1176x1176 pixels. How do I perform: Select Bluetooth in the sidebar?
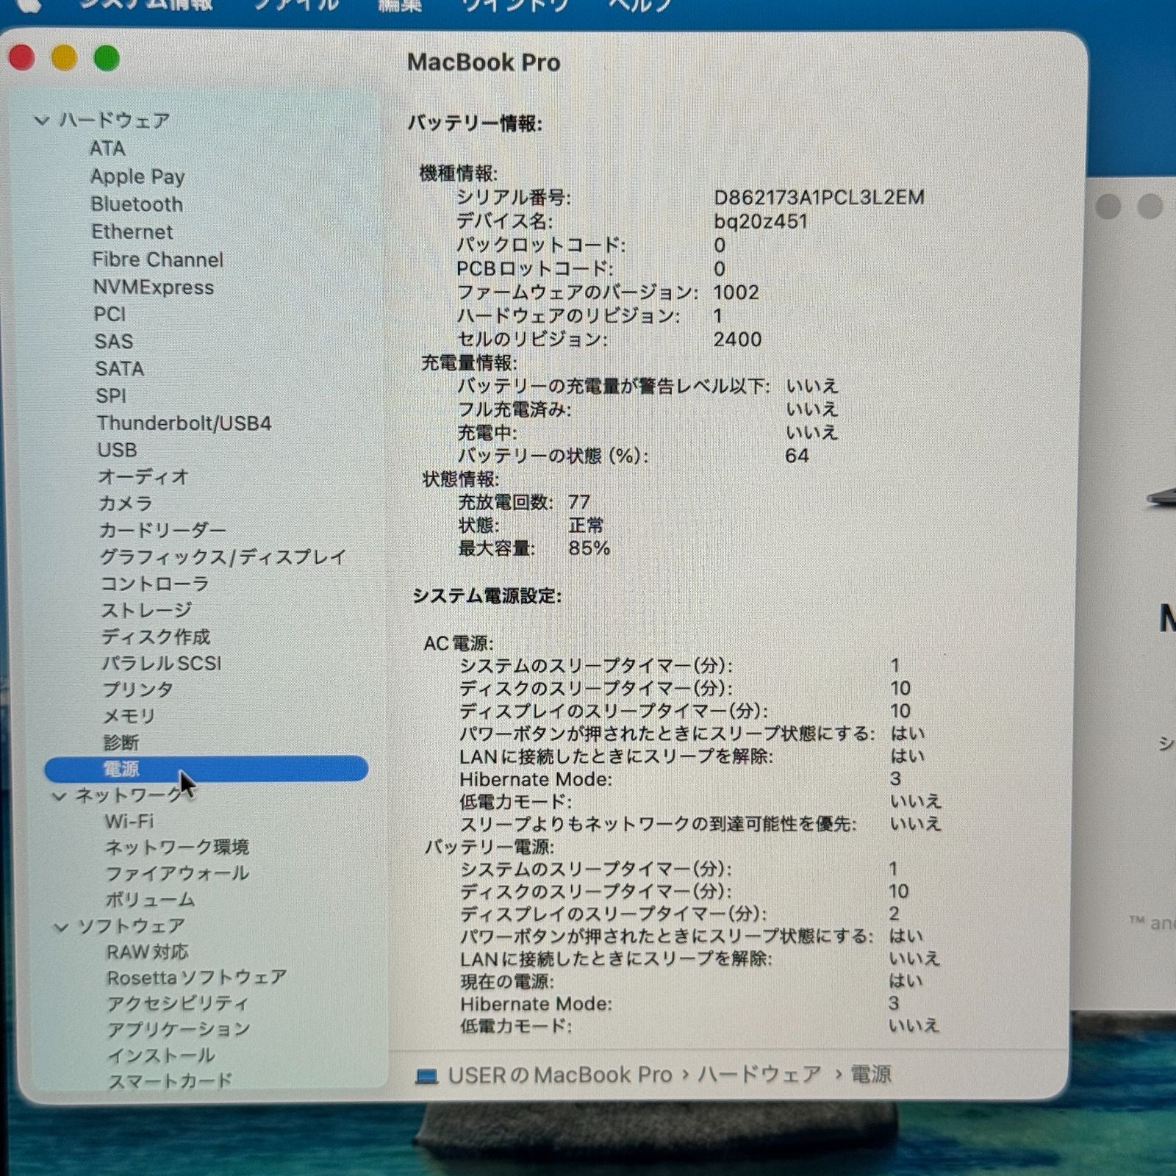point(137,204)
